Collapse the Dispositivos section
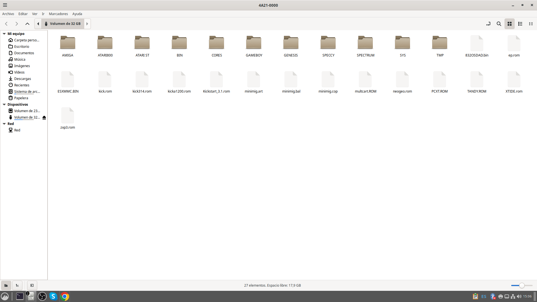This screenshot has width=537, height=302. (4, 105)
